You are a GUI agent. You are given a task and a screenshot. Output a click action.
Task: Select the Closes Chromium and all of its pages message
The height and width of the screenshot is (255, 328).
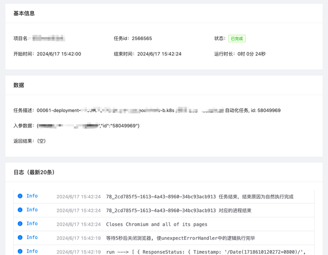[x=157, y=224]
